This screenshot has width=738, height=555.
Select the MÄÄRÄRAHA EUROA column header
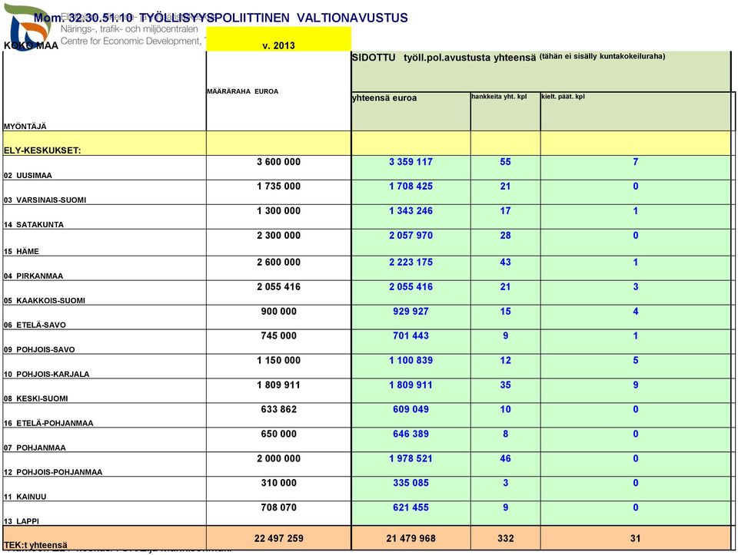242,91
